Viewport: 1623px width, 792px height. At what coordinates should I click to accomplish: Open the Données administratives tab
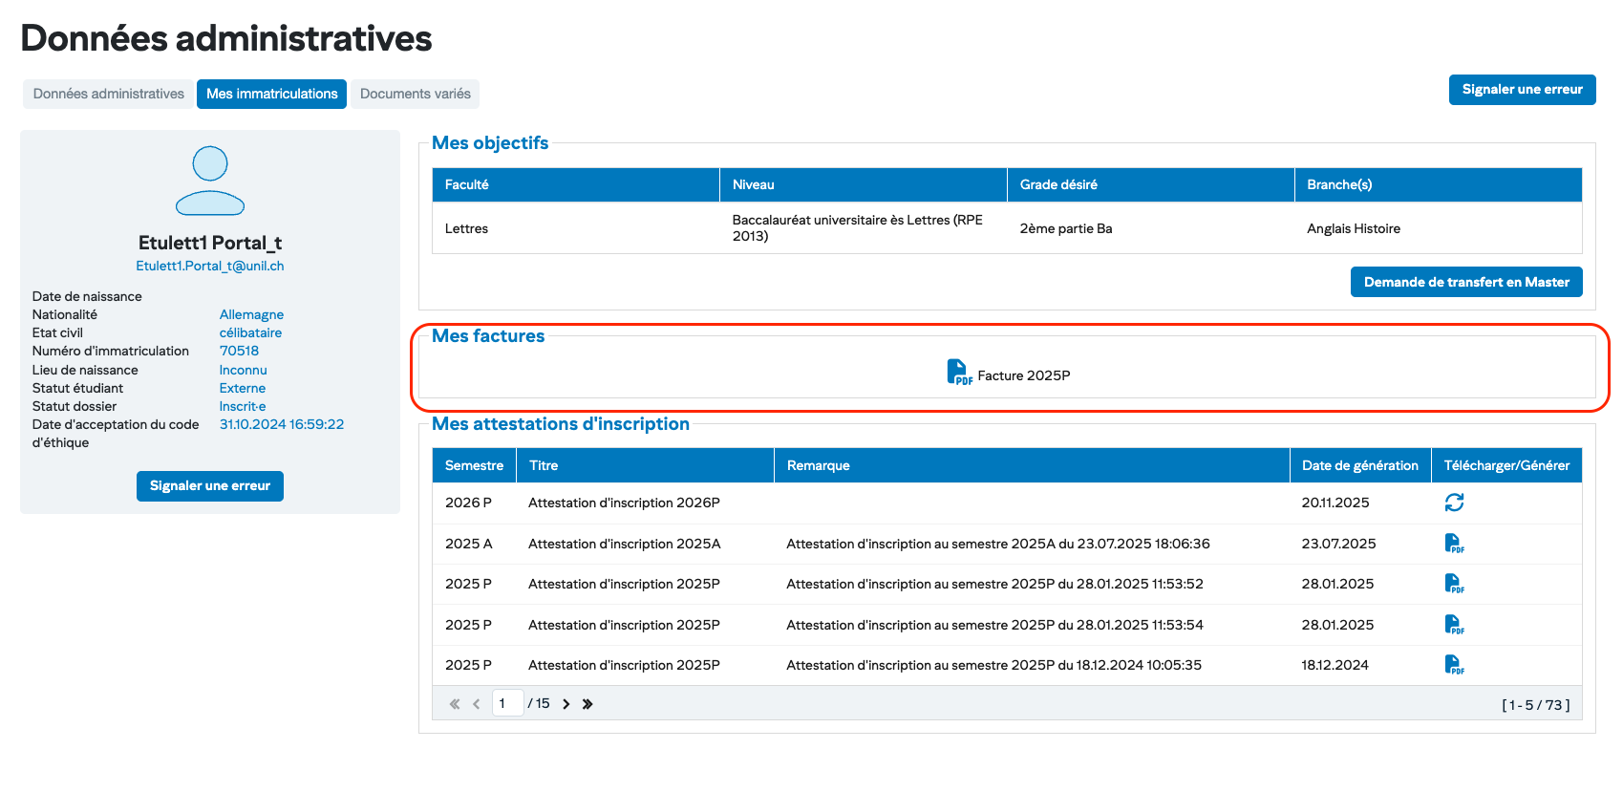pyautogui.click(x=108, y=94)
